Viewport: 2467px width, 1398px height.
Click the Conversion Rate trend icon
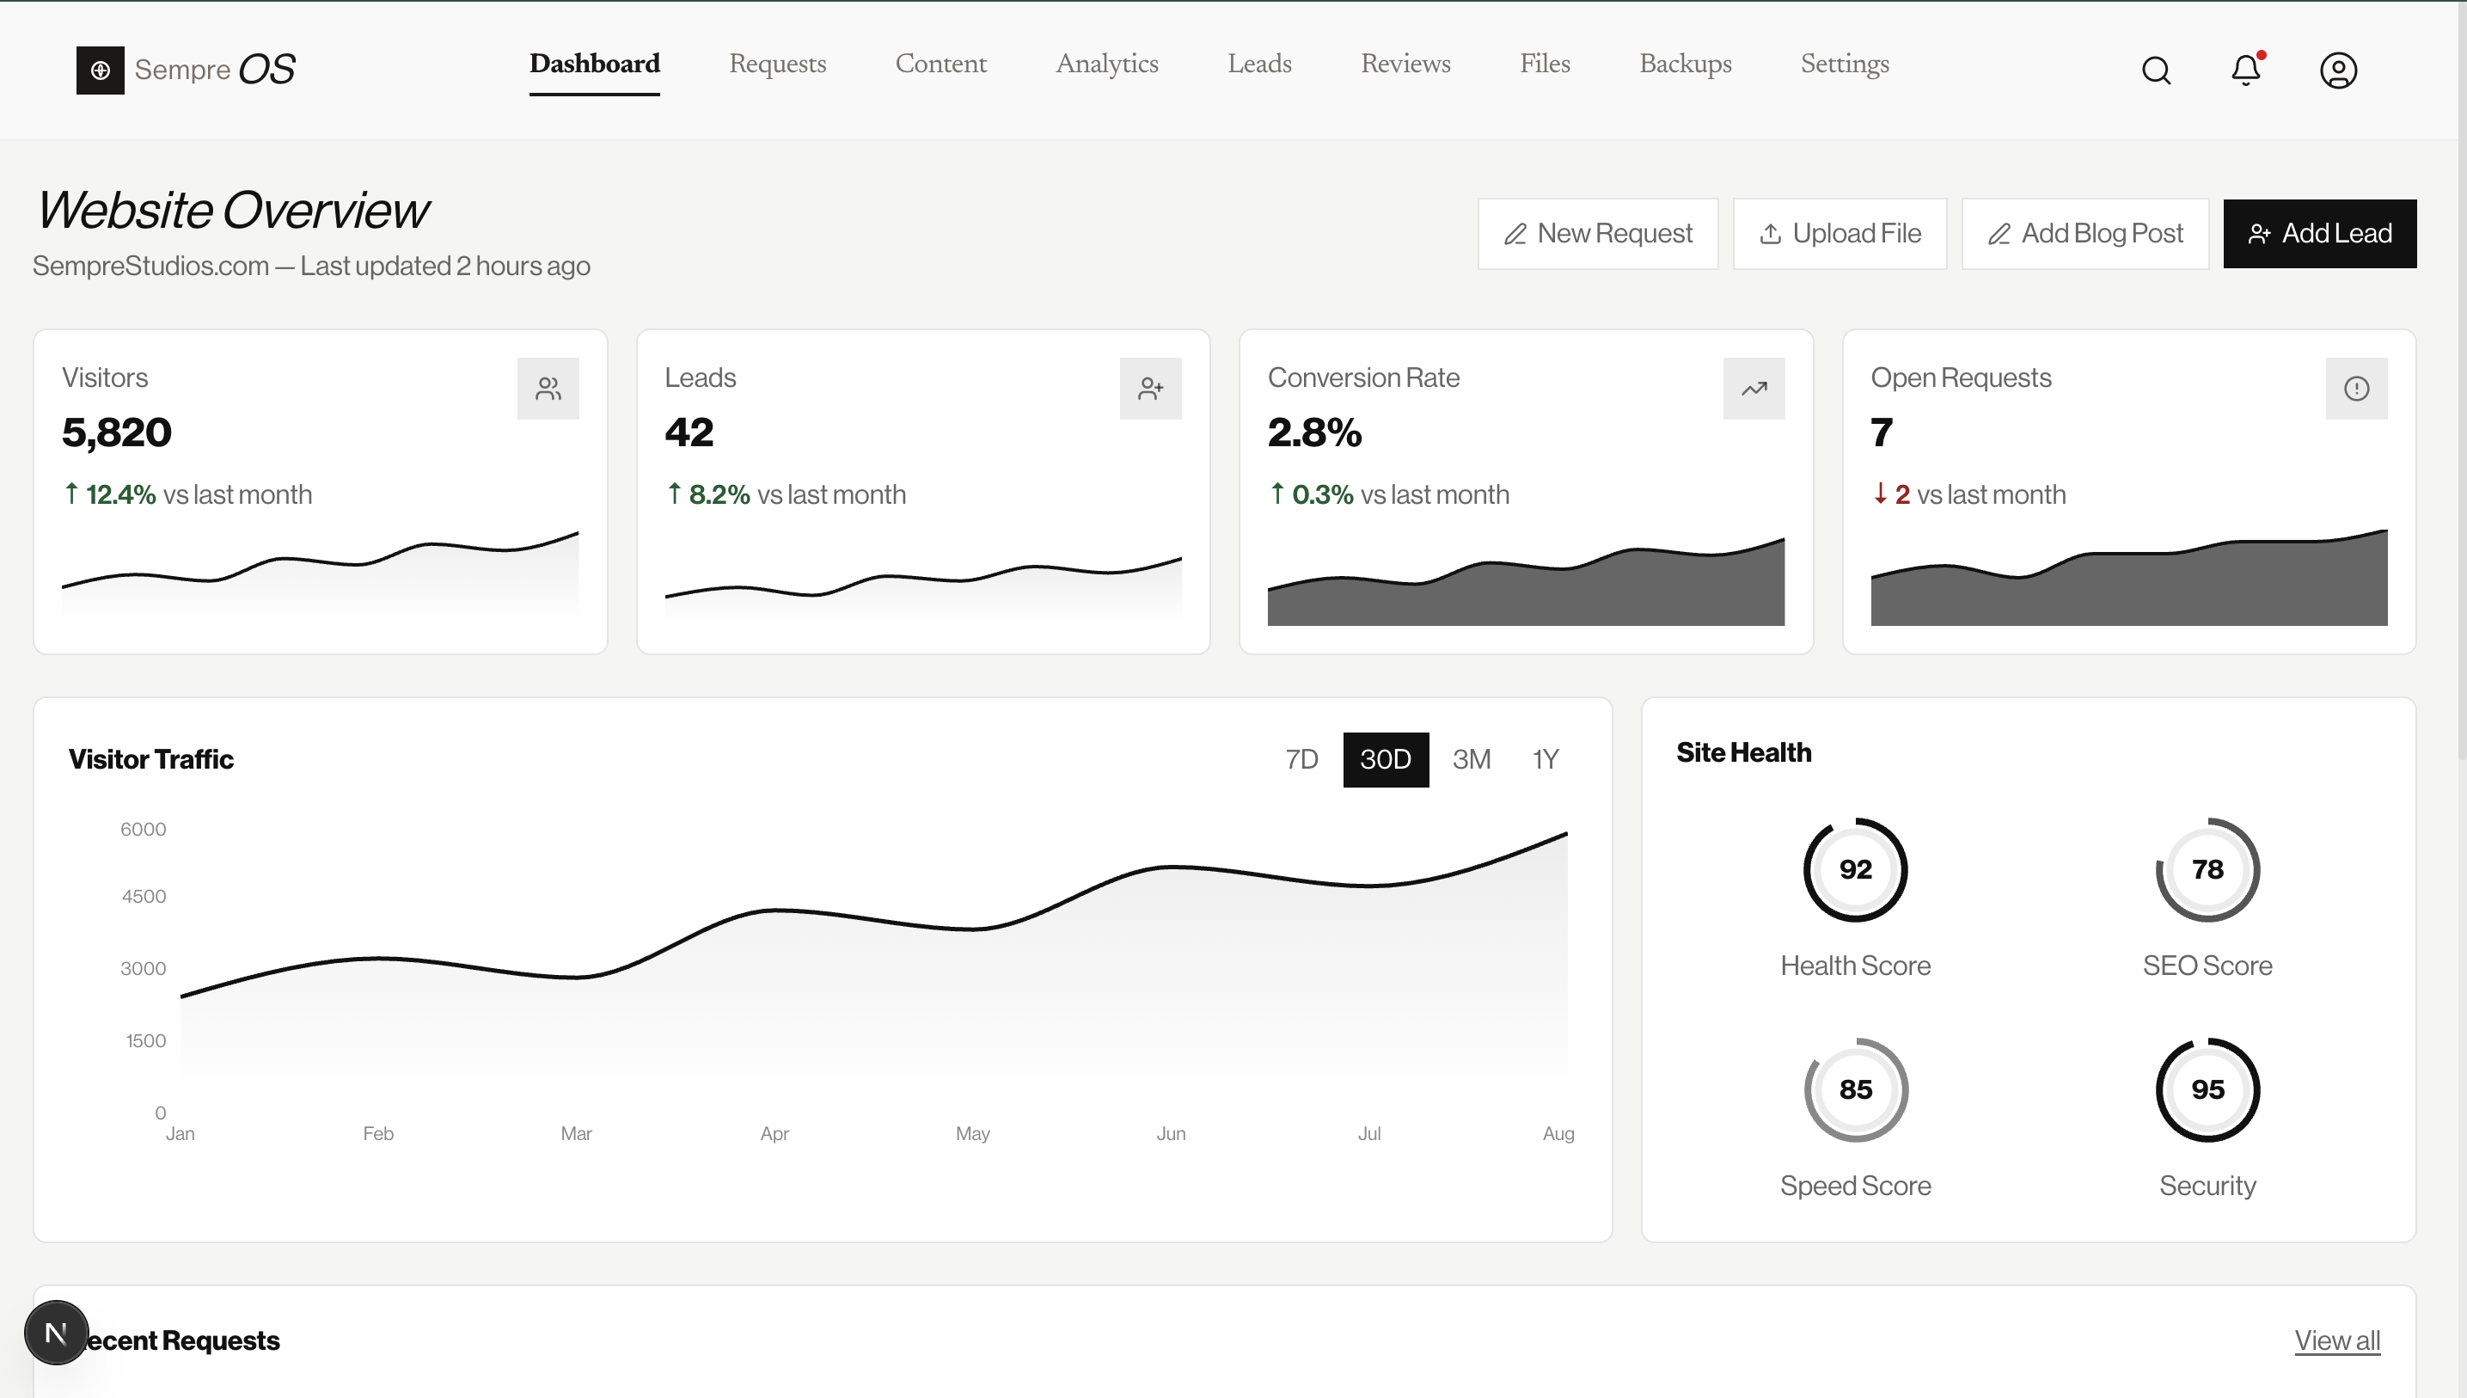click(1754, 389)
